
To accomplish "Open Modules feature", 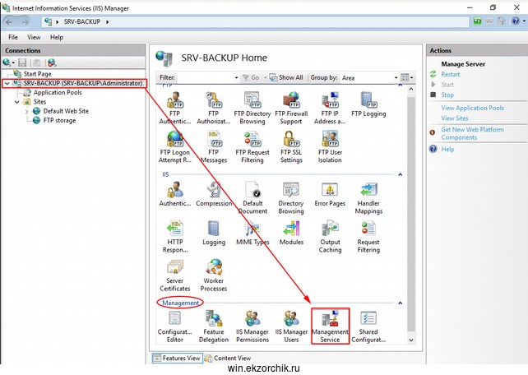I will pos(291,233).
